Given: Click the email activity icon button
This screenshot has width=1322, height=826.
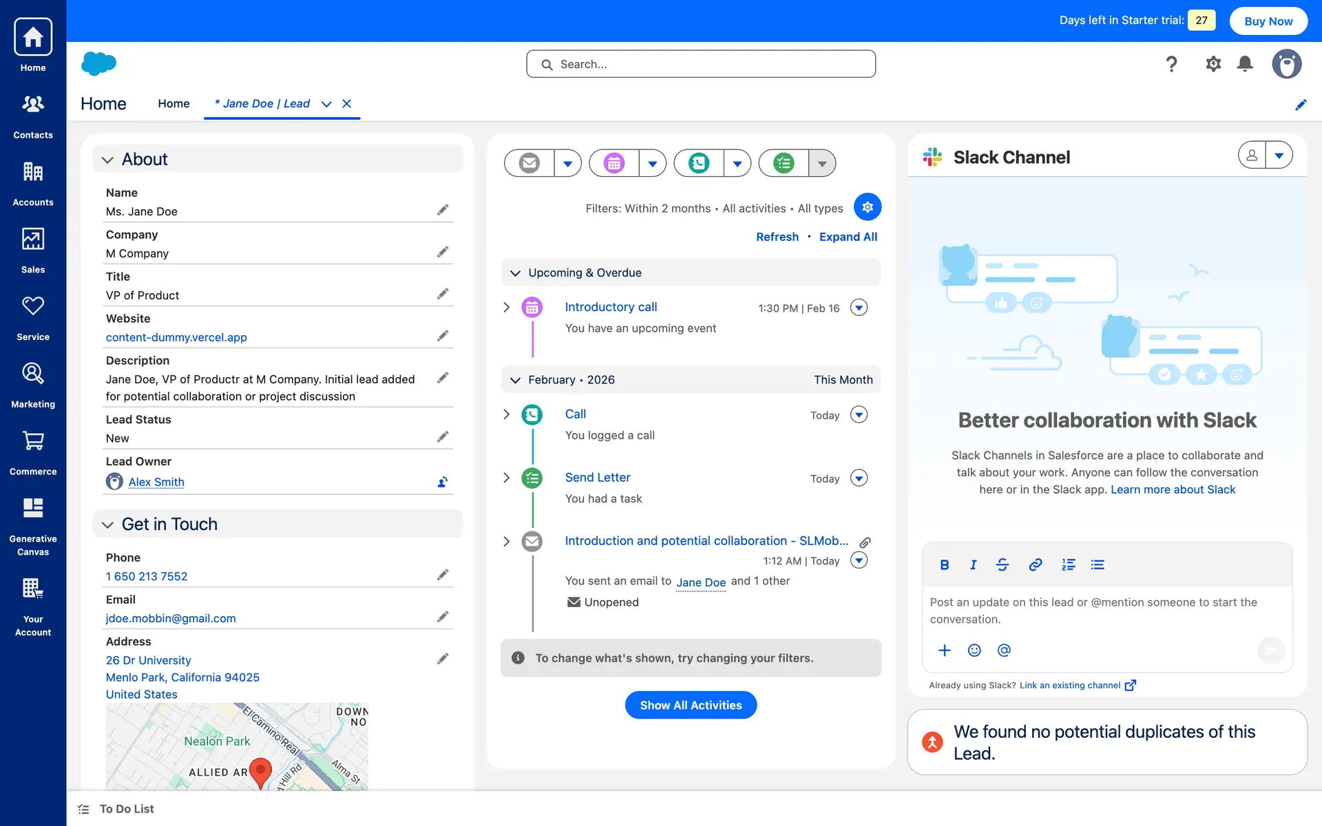Looking at the screenshot, I should (x=529, y=163).
